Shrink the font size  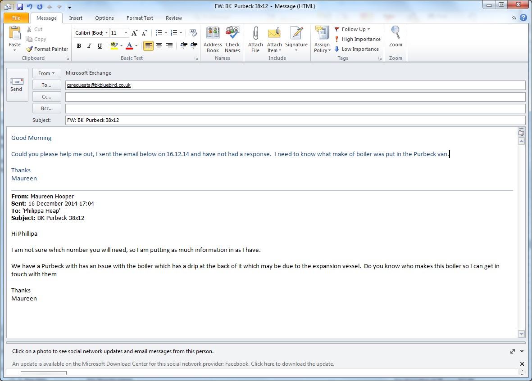145,33
